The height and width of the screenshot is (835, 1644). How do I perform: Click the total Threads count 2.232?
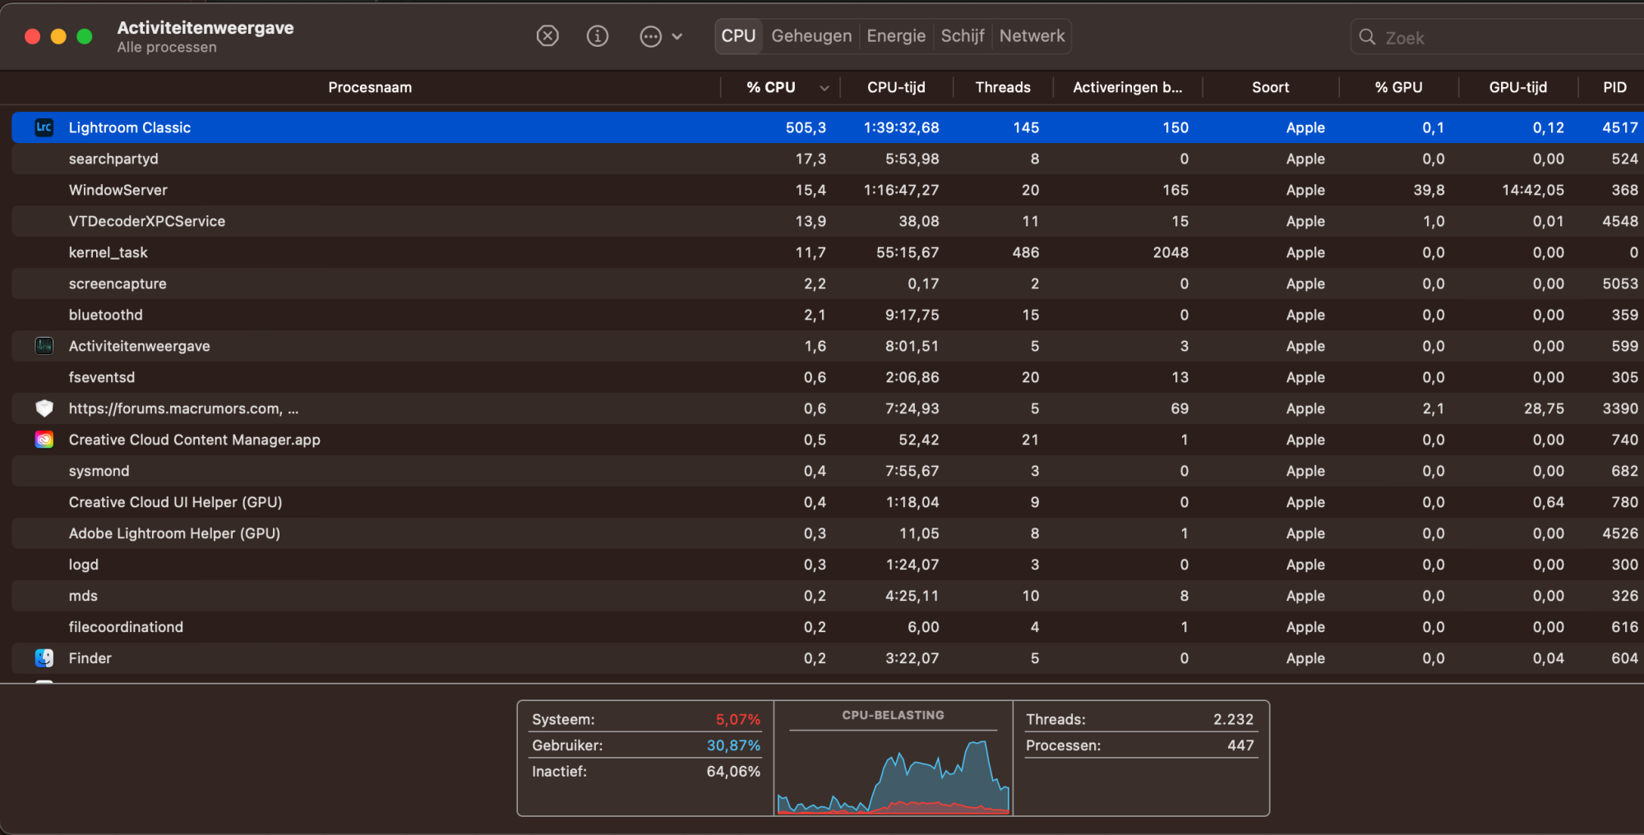(x=1233, y=719)
